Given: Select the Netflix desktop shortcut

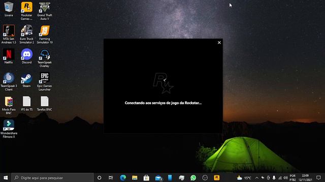Looking at the screenshot, I should (9, 56).
